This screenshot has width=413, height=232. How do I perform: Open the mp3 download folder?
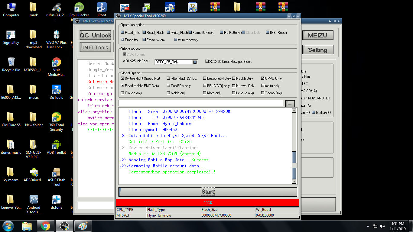coord(34,39)
